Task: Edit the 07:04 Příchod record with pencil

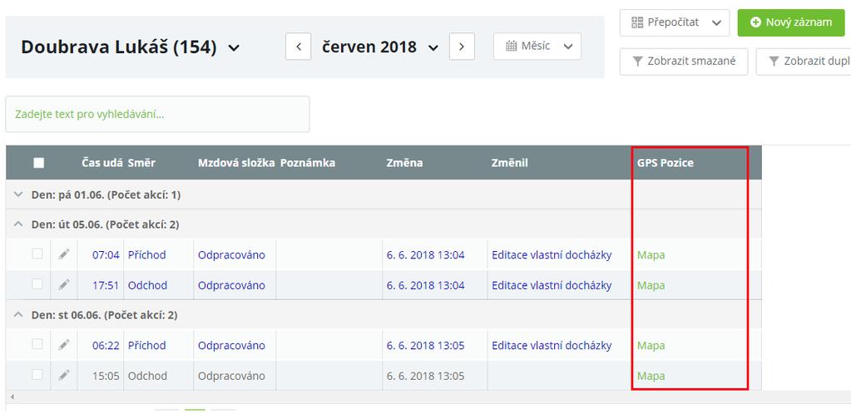Action: (64, 254)
